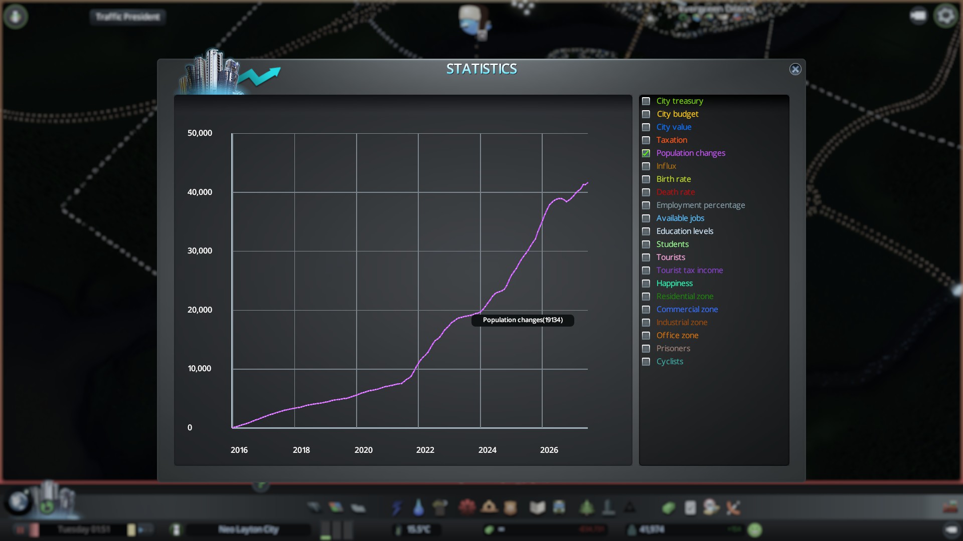Tick the Happiness statistic checkbox

point(646,284)
